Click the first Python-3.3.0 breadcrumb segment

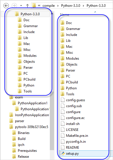[x=71, y=5]
